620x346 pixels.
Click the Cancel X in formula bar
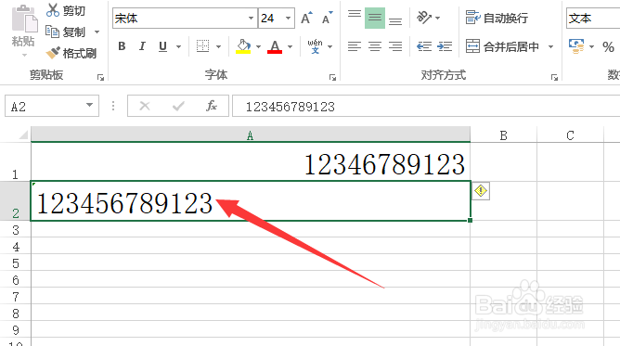point(145,106)
